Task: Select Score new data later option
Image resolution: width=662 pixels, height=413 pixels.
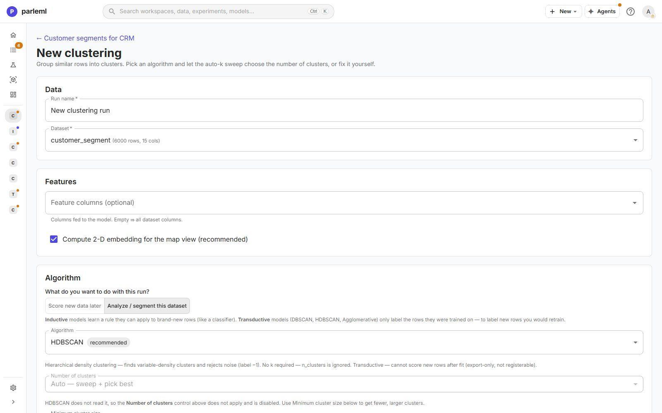Action: 75,306
